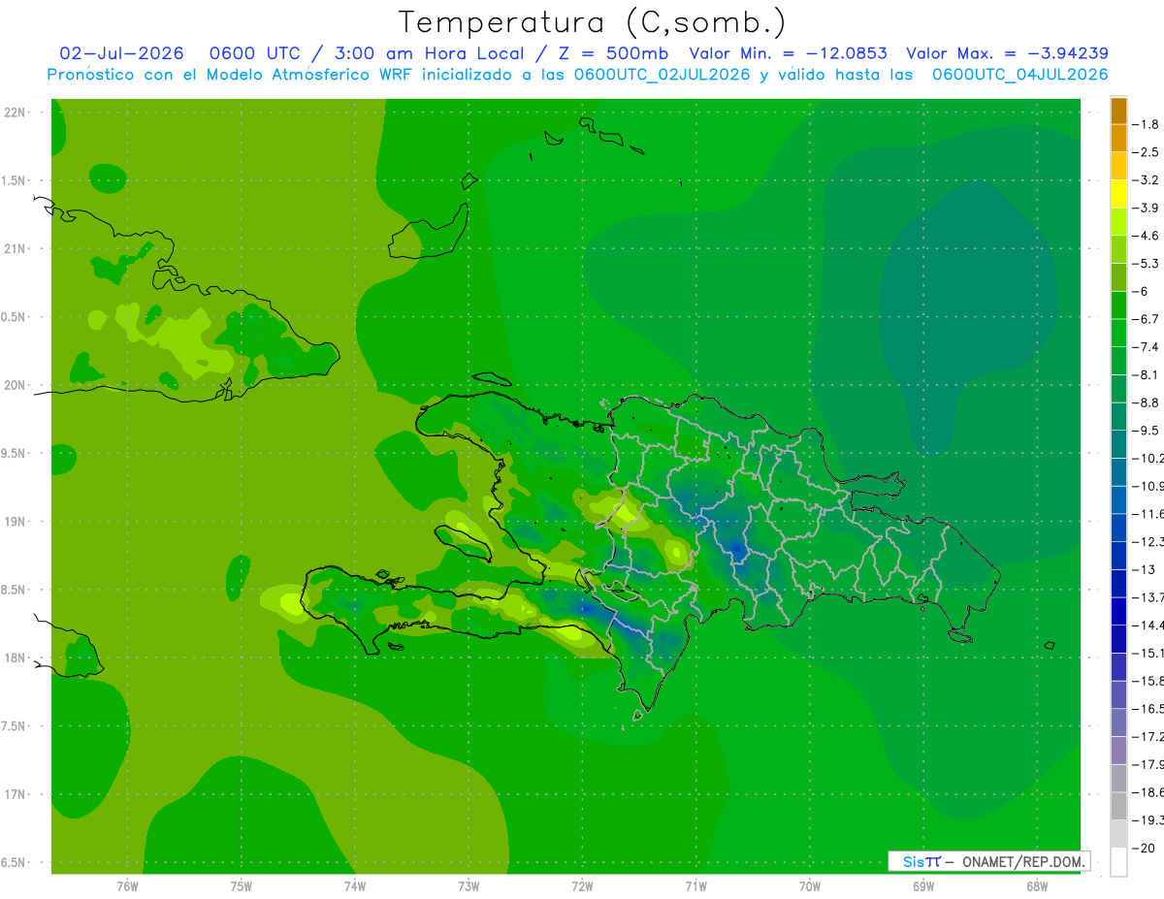This screenshot has height=899, width=1164.
Task: Click the 'Temperatura (C,somb.)' chart title
Action: 592,22
